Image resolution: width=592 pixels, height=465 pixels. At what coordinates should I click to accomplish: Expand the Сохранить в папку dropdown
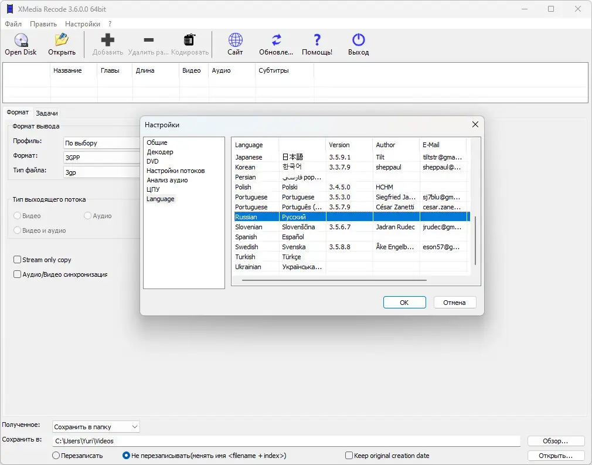point(96,427)
